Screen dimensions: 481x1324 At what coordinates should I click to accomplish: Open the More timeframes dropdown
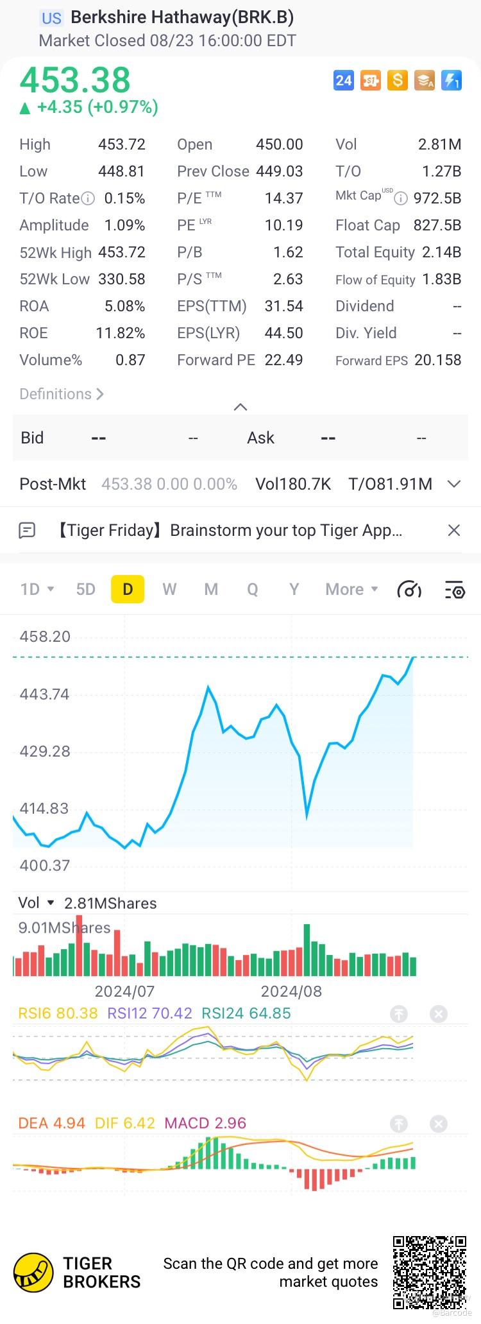coord(351,589)
